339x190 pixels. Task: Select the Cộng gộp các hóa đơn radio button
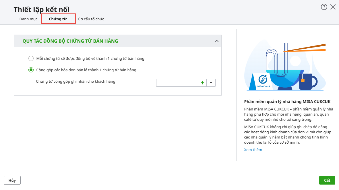(31, 70)
